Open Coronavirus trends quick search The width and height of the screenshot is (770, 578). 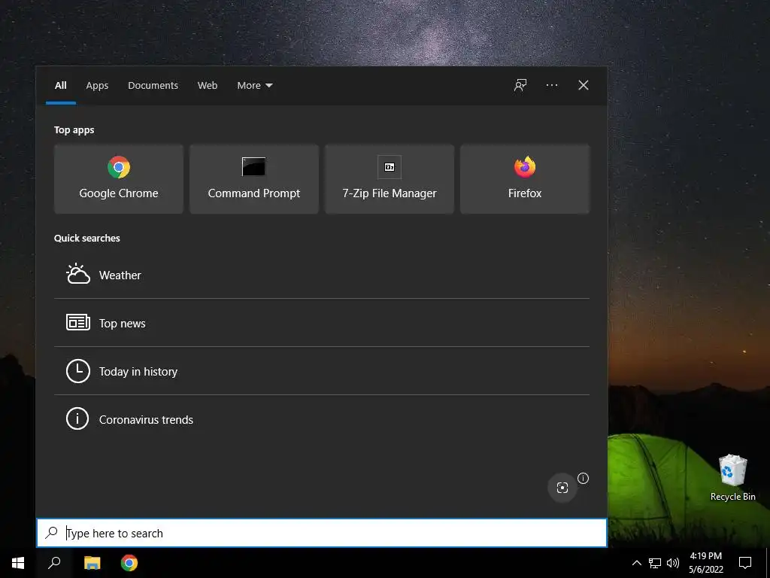point(322,419)
